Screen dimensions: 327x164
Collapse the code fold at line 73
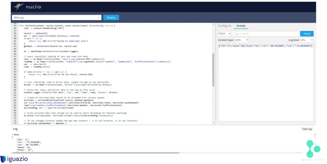point(17,123)
